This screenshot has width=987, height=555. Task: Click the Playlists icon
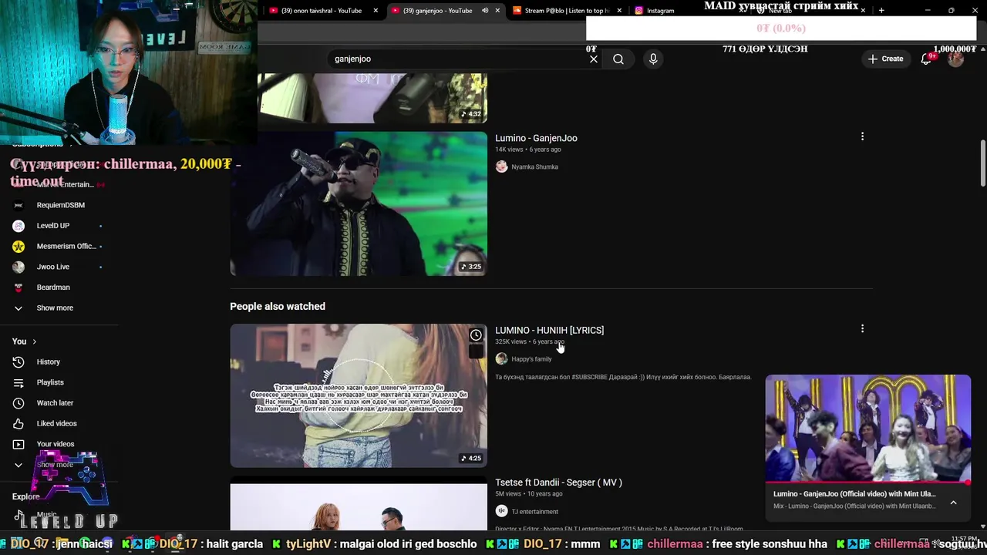point(19,382)
